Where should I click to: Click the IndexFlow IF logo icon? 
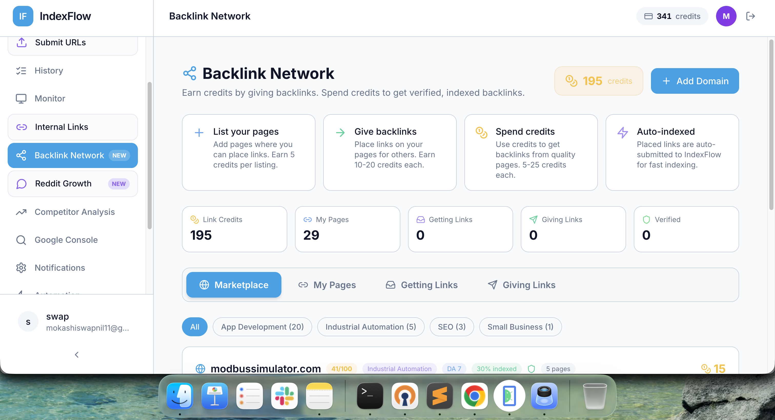point(23,16)
